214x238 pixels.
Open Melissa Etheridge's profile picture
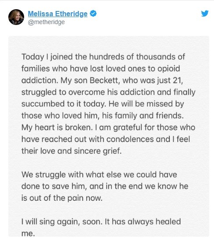tap(16, 17)
